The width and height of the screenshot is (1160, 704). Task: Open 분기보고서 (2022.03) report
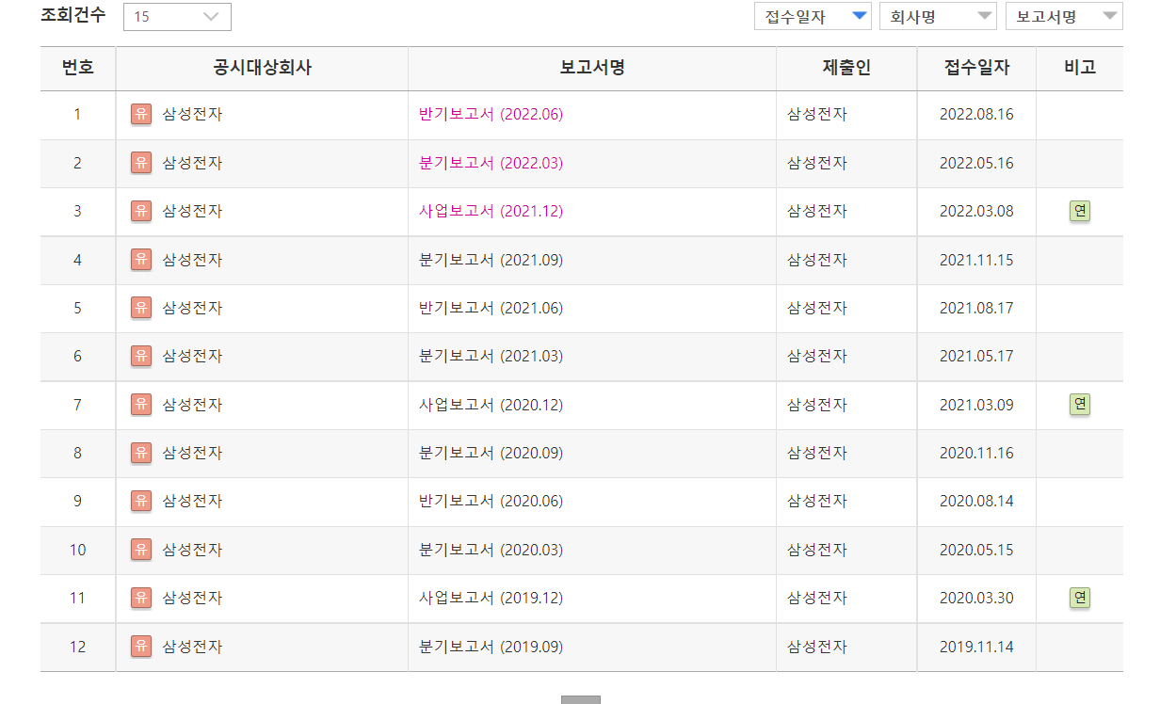pos(491,163)
